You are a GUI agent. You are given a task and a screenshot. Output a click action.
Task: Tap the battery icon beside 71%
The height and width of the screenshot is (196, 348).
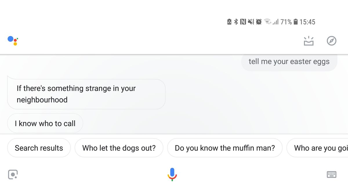(296, 22)
